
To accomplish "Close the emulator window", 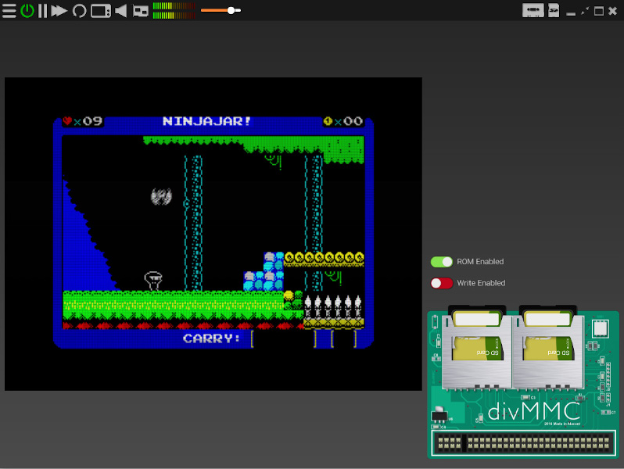I will pos(613,11).
